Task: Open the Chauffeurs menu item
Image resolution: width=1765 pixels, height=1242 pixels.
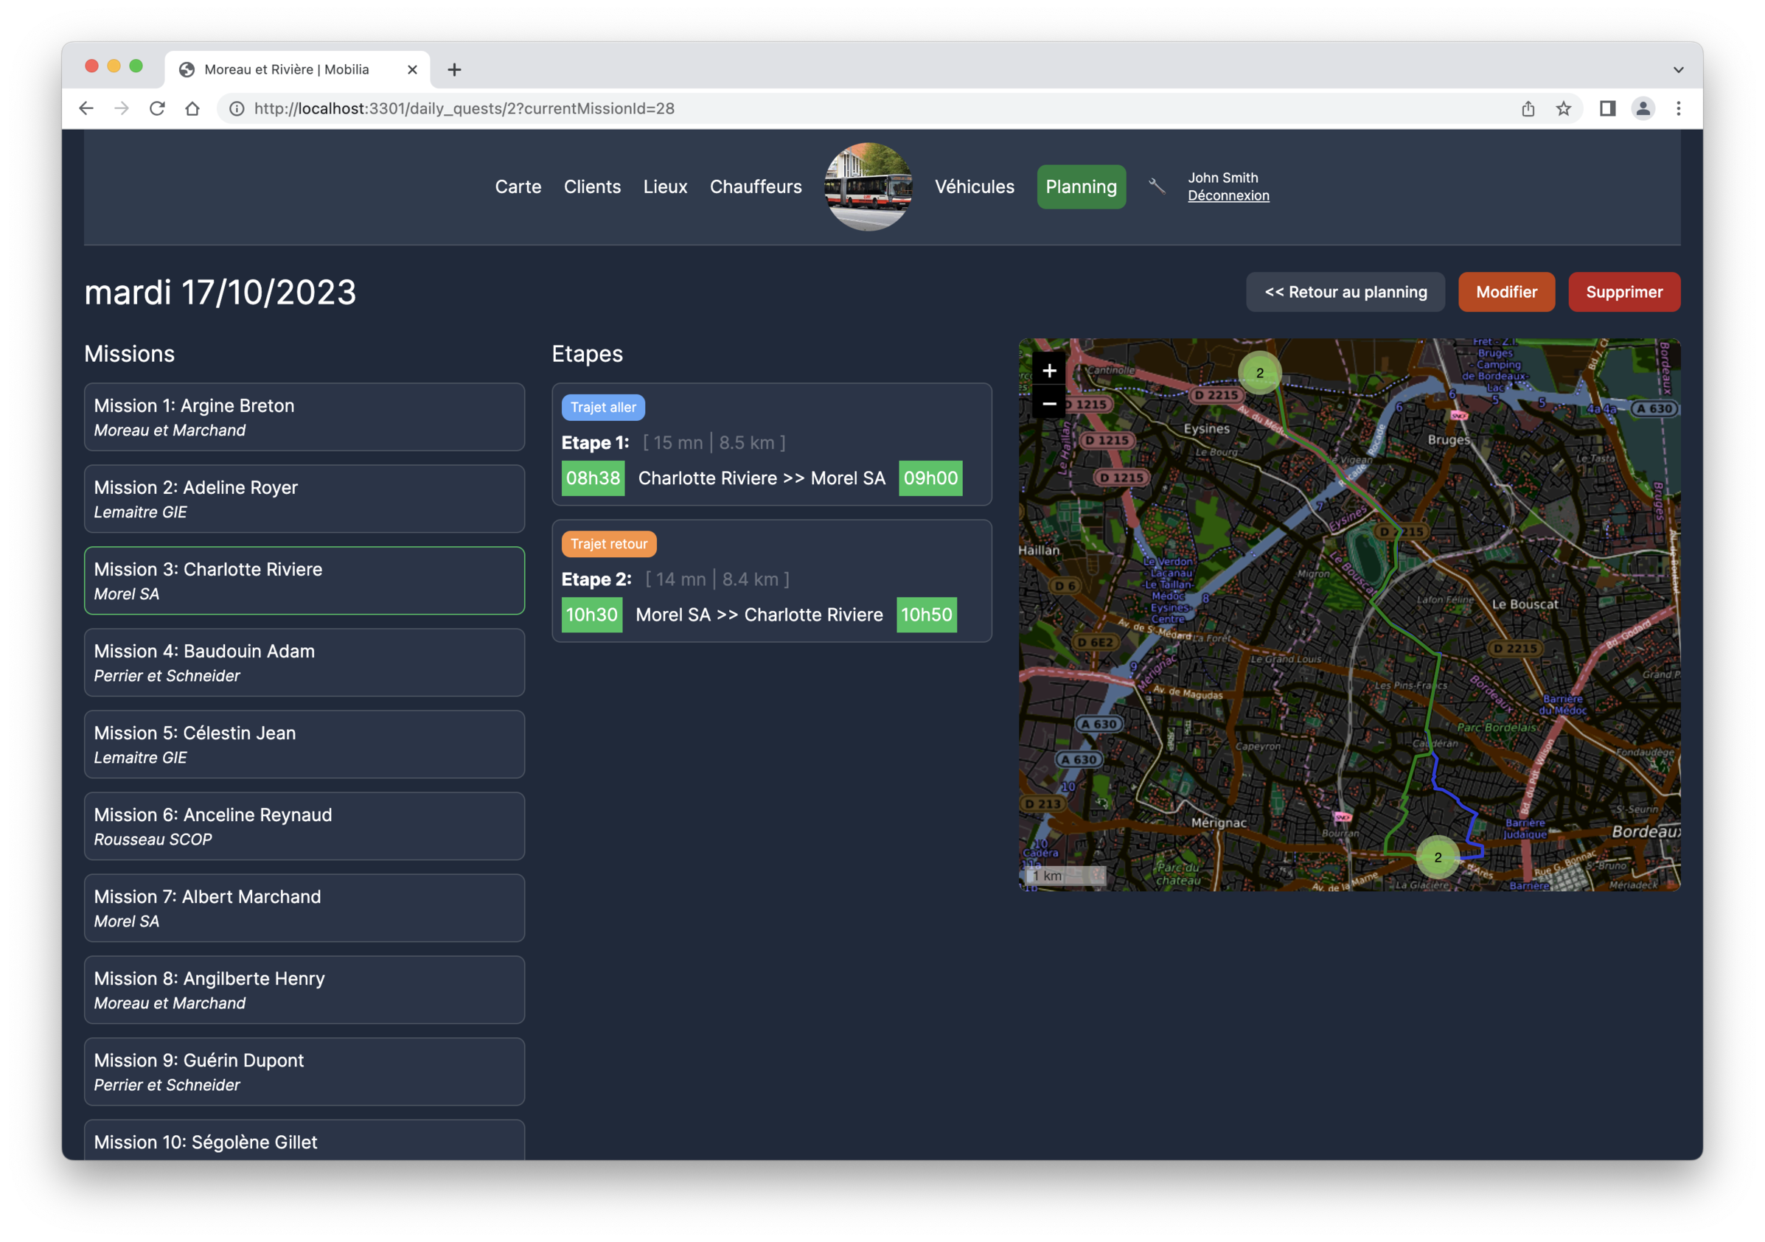Action: point(755,186)
